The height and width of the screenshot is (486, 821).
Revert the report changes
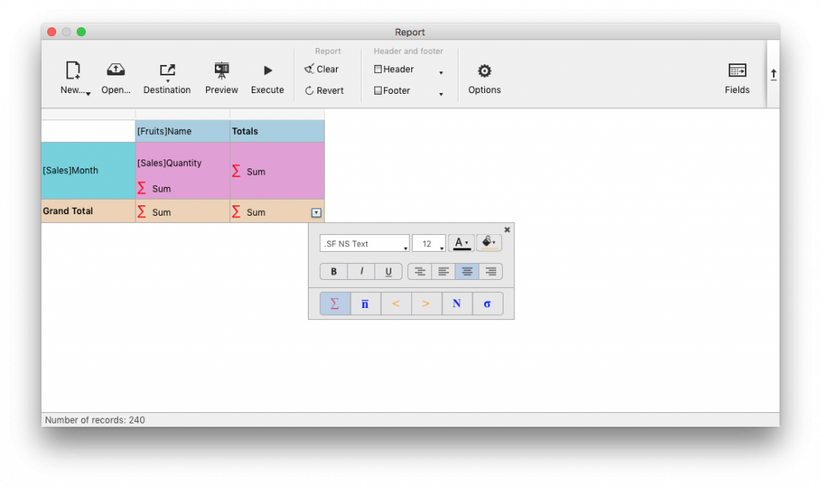[326, 91]
